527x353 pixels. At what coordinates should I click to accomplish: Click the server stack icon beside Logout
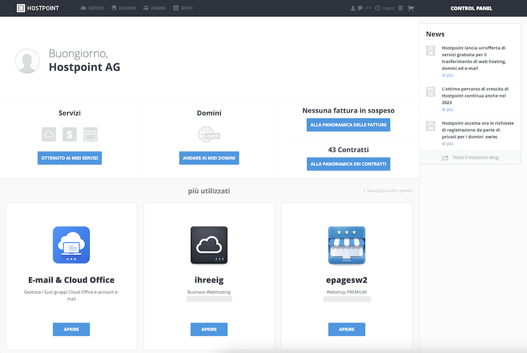click(x=401, y=8)
